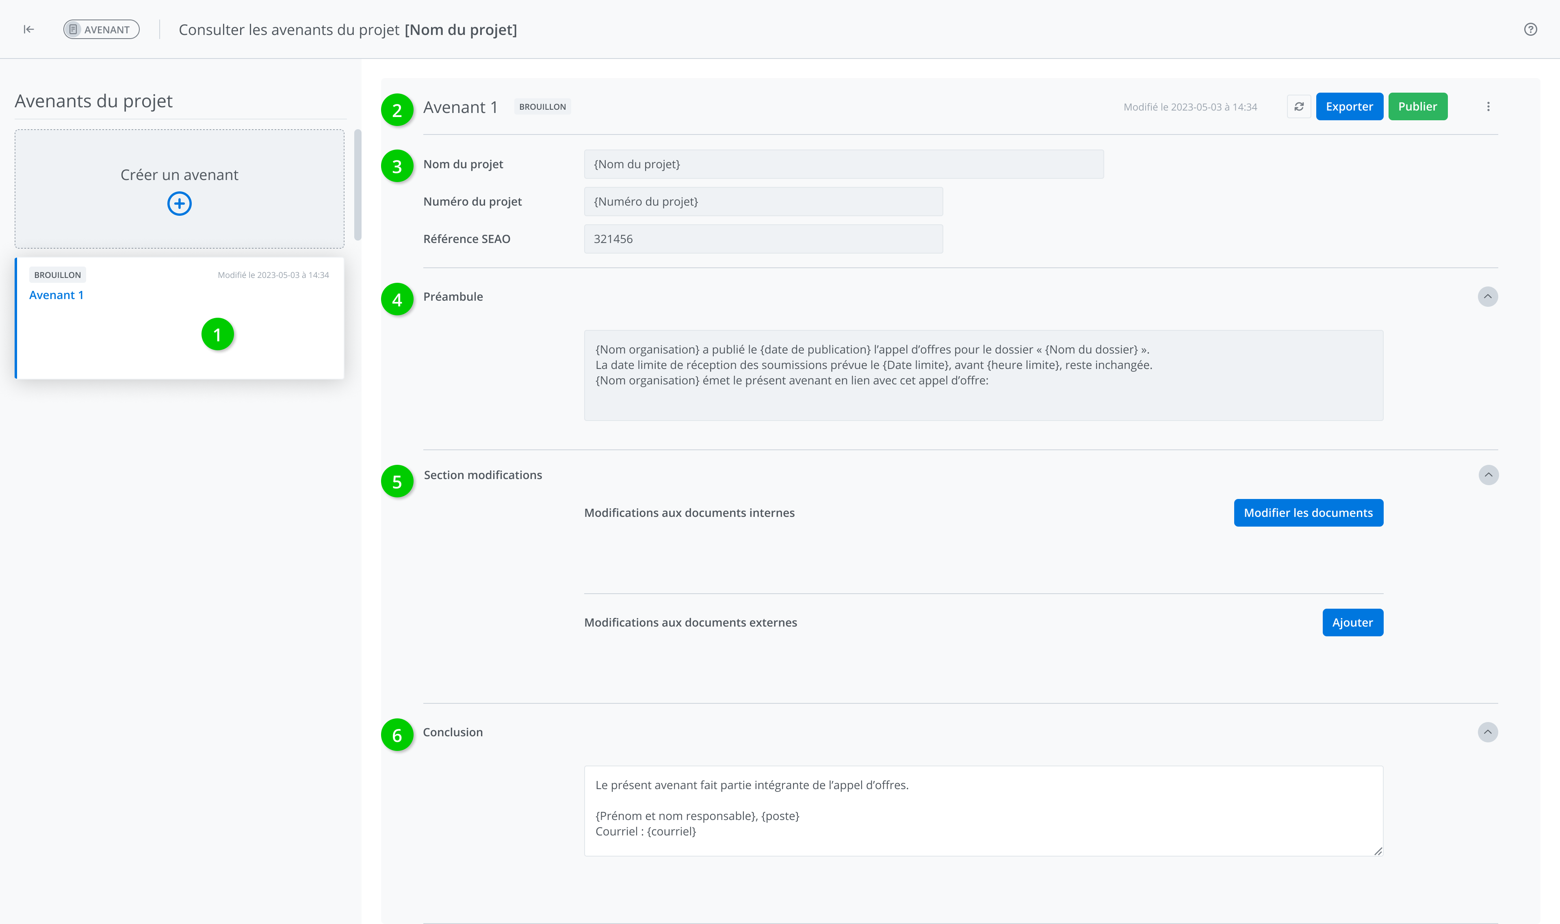This screenshot has width=1560, height=924.
Task: Click Modifier les documents button
Action: click(x=1308, y=513)
